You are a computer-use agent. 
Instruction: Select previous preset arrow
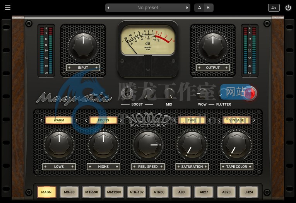pos(108,8)
